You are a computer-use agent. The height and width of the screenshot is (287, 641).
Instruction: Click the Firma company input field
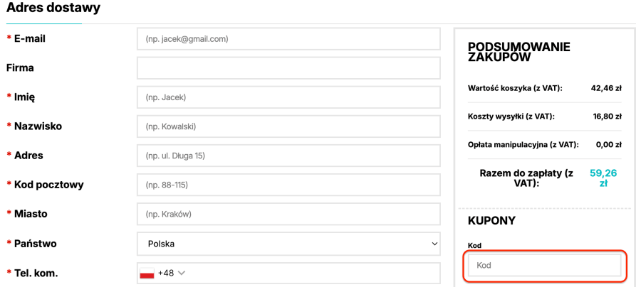click(288, 68)
